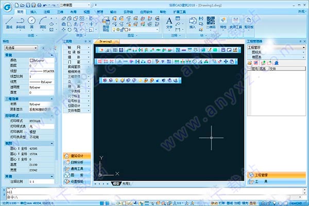This screenshot has height=206, width=309.
Task: Click the Table icon in annotation group
Action: (x=178, y=19)
